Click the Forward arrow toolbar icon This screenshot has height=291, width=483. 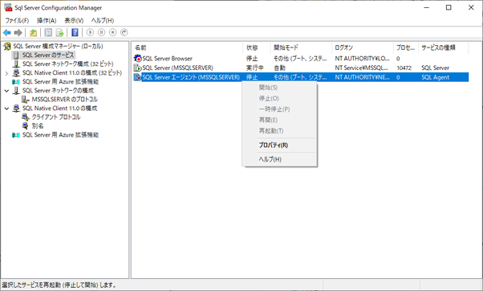pyautogui.click(x=18, y=32)
